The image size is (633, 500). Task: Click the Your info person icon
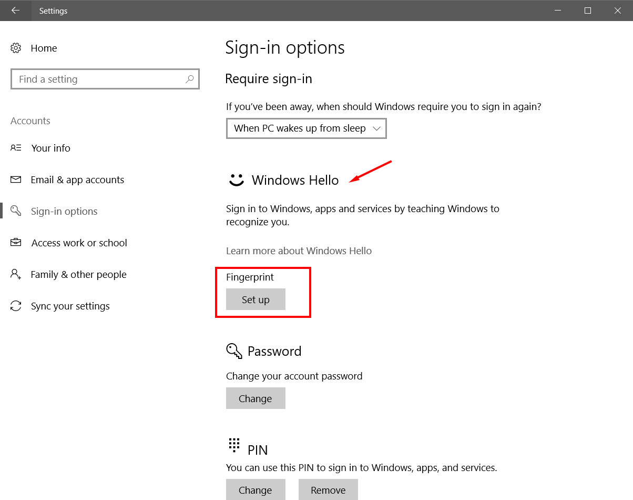pyautogui.click(x=16, y=148)
